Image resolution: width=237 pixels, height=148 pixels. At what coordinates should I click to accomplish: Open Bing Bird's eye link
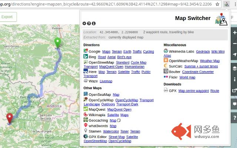[x=124, y=57]
